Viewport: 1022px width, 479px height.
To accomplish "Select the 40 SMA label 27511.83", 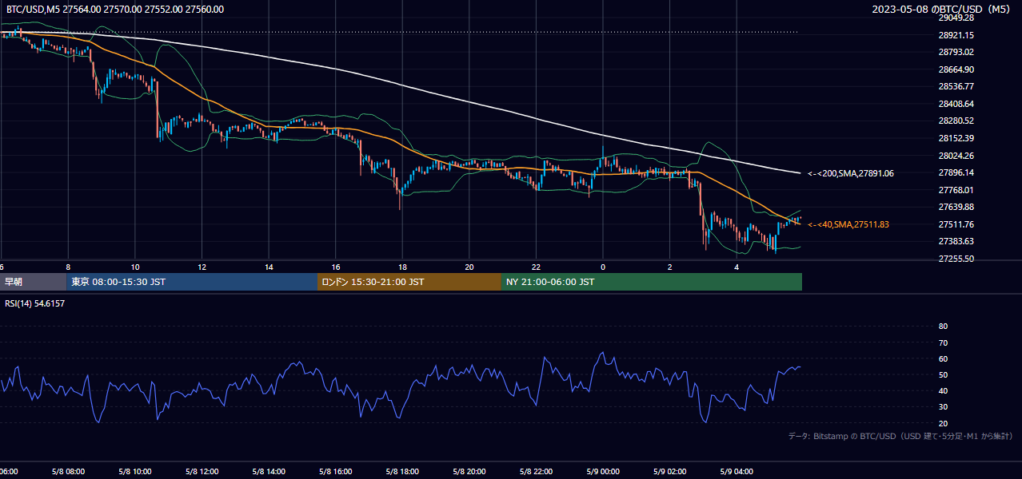I will [848, 224].
